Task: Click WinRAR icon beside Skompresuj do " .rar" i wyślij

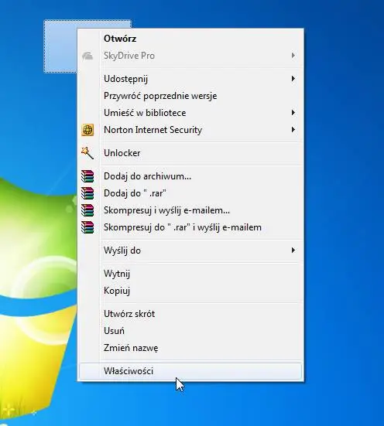Action: 87,227
